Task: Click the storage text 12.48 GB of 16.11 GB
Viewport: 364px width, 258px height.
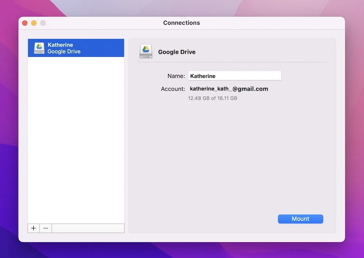Action: [213, 98]
